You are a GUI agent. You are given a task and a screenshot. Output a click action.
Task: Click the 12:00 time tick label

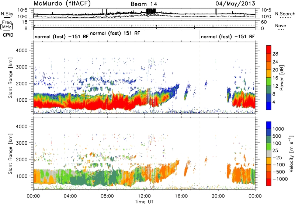coord(144,196)
